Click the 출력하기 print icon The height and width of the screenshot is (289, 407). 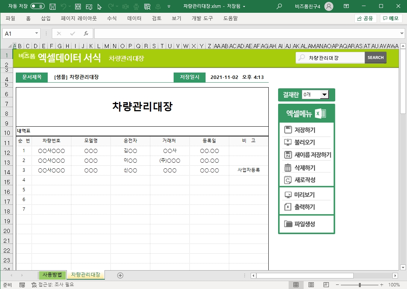coord(288,207)
